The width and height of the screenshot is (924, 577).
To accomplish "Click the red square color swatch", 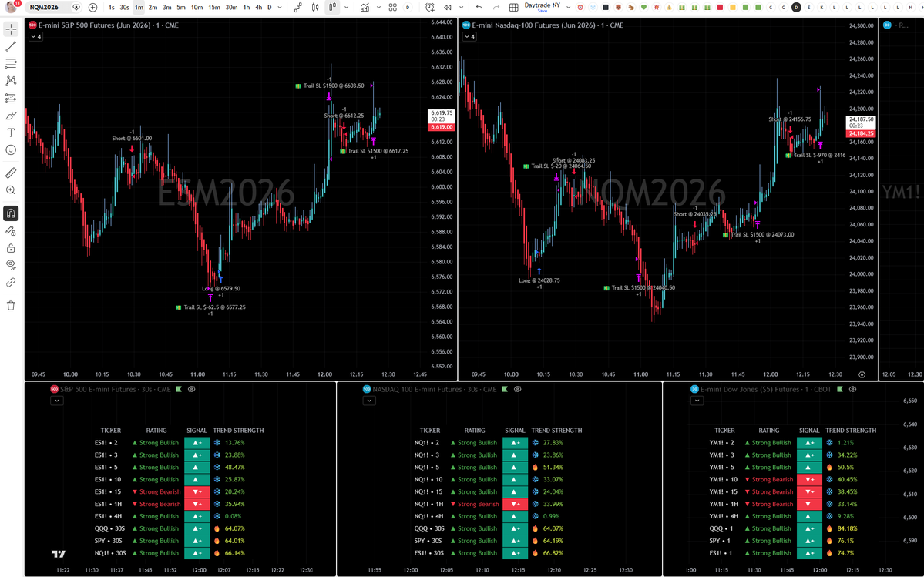I will point(720,7).
